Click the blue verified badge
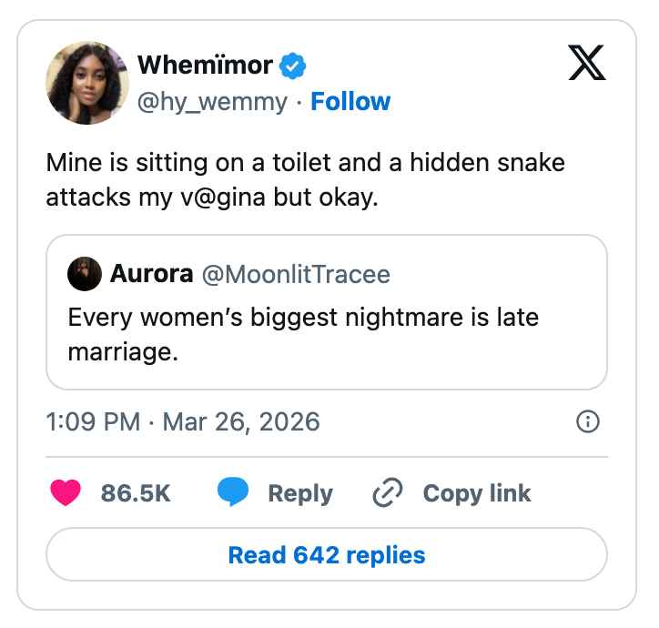The width and height of the screenshot is (659, 628). coord(293,66)
